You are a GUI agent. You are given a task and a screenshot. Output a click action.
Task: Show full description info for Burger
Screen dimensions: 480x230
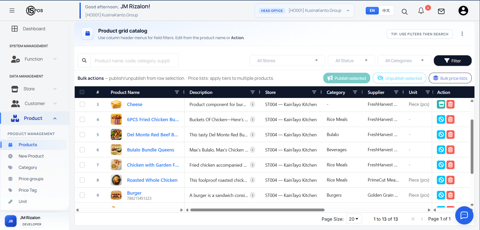click(x=252, y=195)
